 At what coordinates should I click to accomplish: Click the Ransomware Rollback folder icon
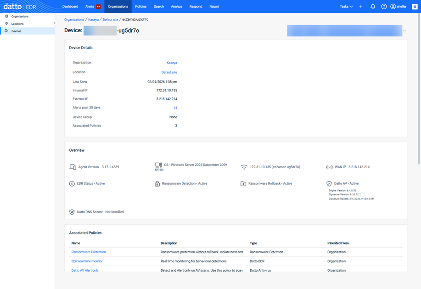click(x=243, y=184)
